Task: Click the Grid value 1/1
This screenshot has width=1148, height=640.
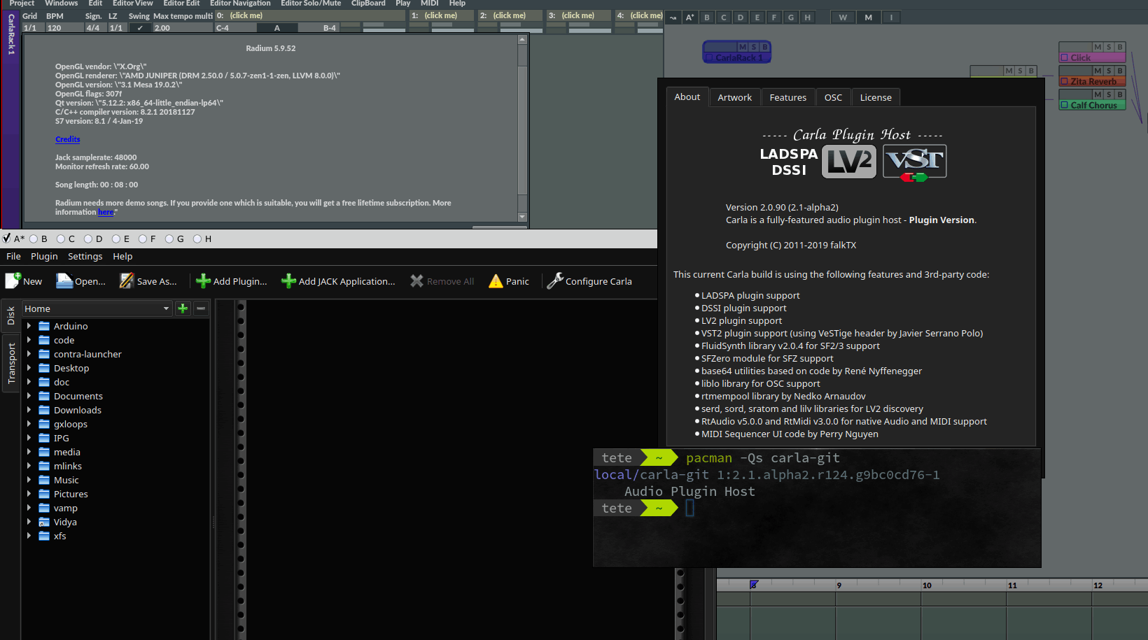Action: pos(32,28)
